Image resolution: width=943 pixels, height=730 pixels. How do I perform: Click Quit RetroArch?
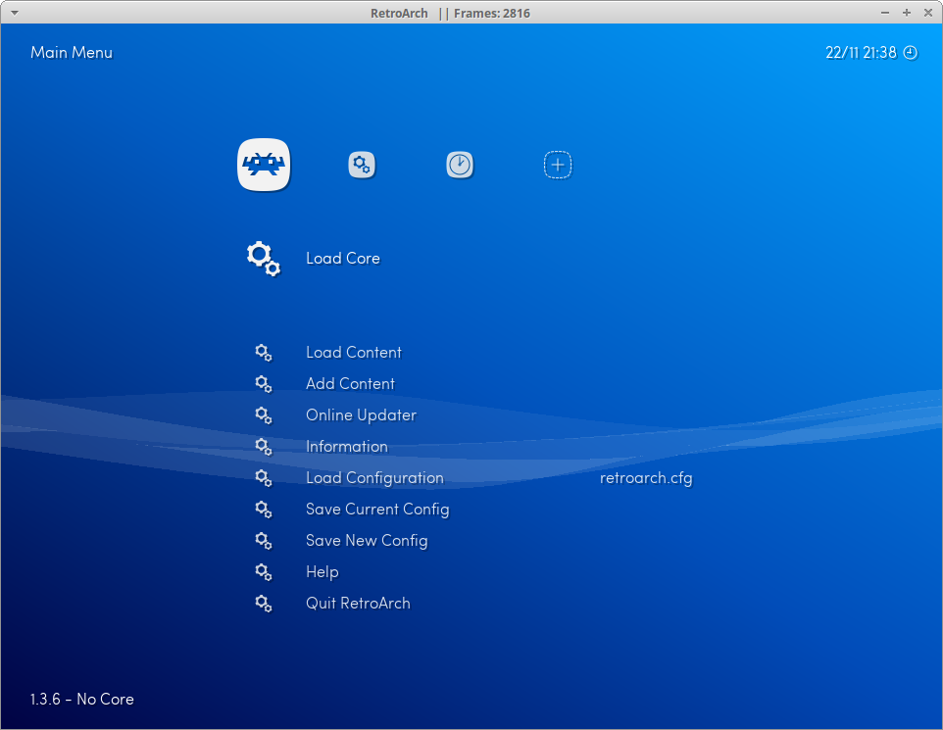(x=358, y=603)
